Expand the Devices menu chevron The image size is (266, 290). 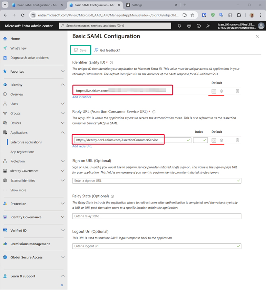click(x=63, y=123)
